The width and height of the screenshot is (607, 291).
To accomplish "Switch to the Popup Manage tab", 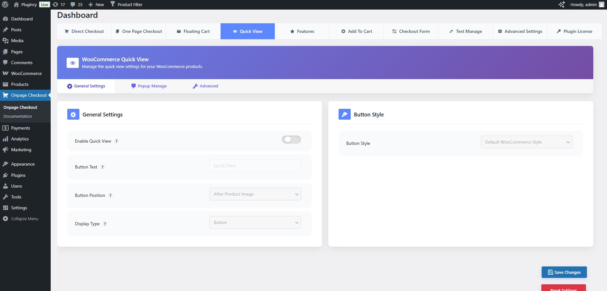I will pos(149,86).
